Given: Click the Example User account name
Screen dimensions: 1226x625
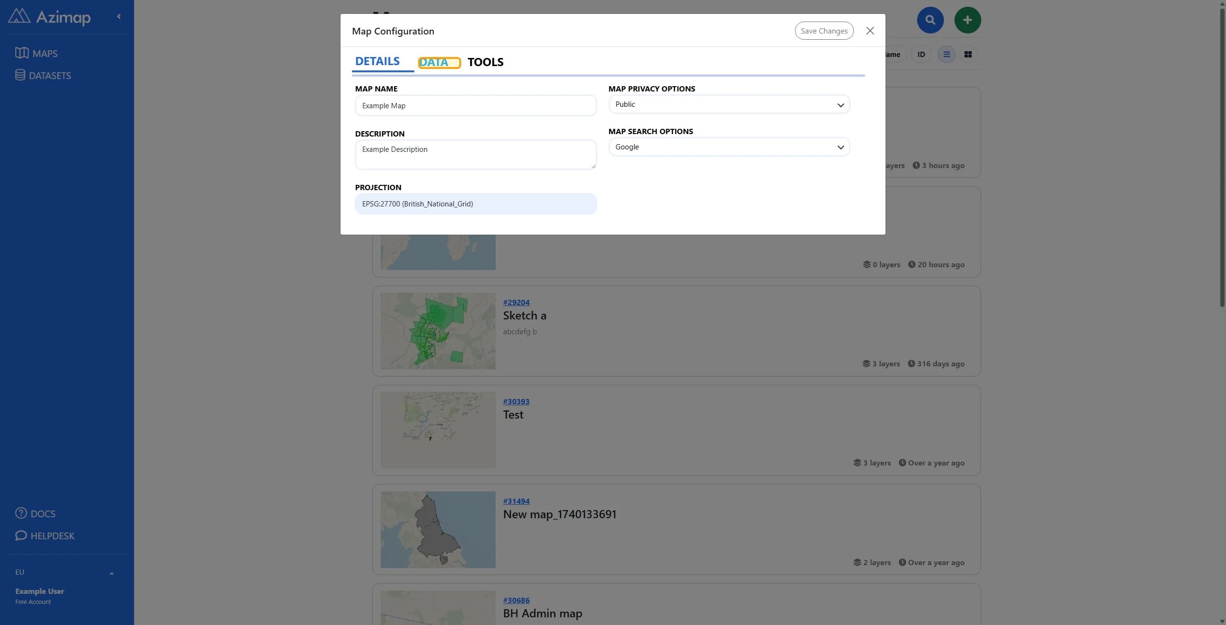Looking at the screenshot, I should pyautogui.click(x=40, y=591).
